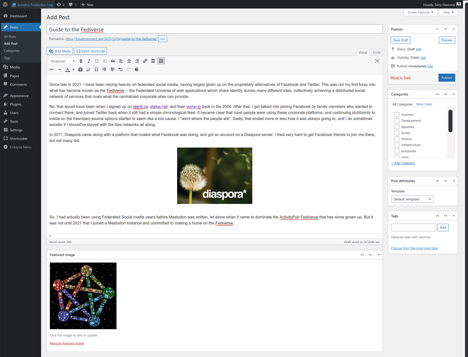Open the Paragraph format dropdown

pyautogui.click(x=62, y=61)
